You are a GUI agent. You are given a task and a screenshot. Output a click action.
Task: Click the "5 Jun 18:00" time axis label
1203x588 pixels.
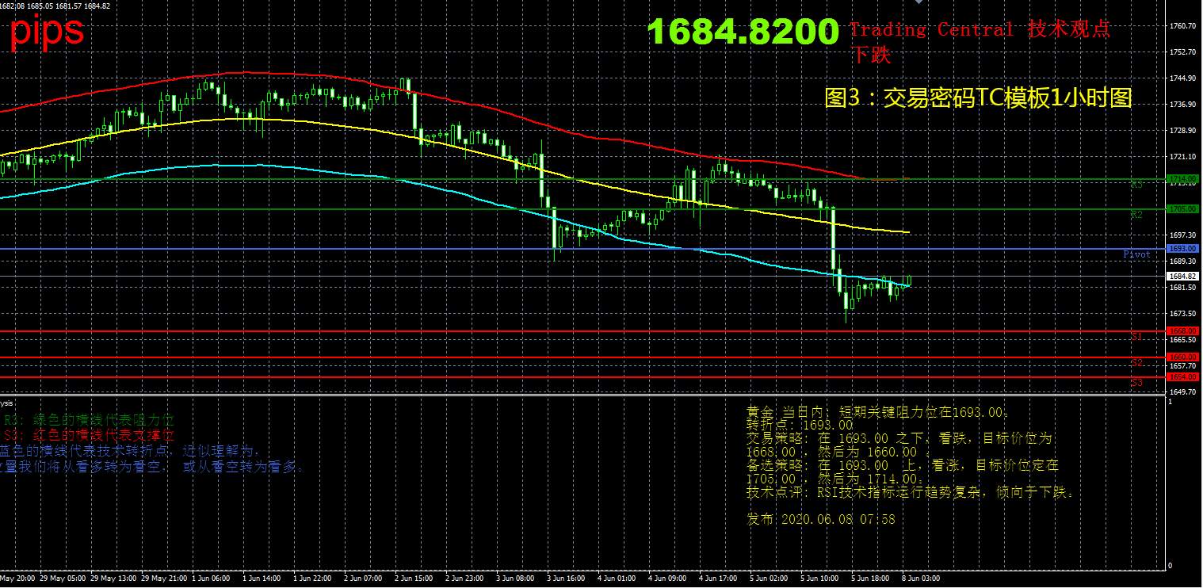(x=871, y=579)
